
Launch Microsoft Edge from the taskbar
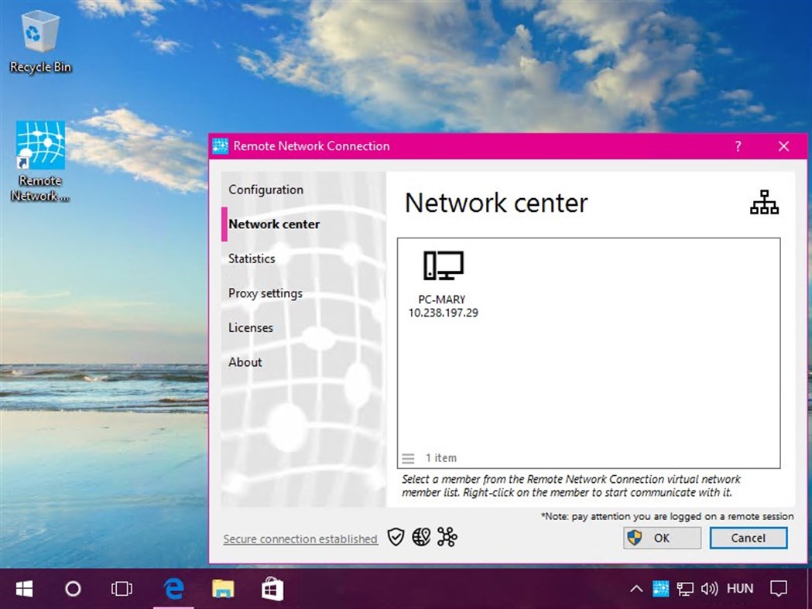172,588
